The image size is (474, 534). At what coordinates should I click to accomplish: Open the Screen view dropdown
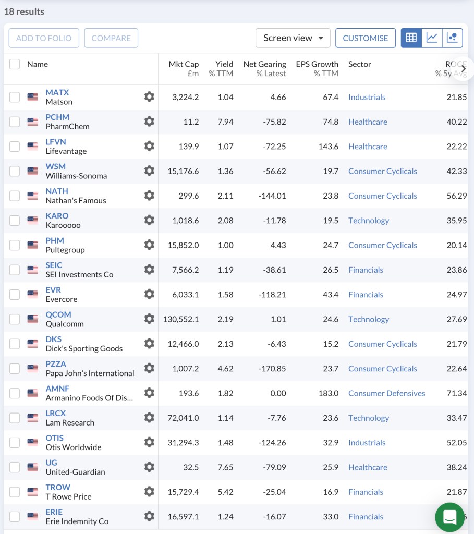click(293, 38)
